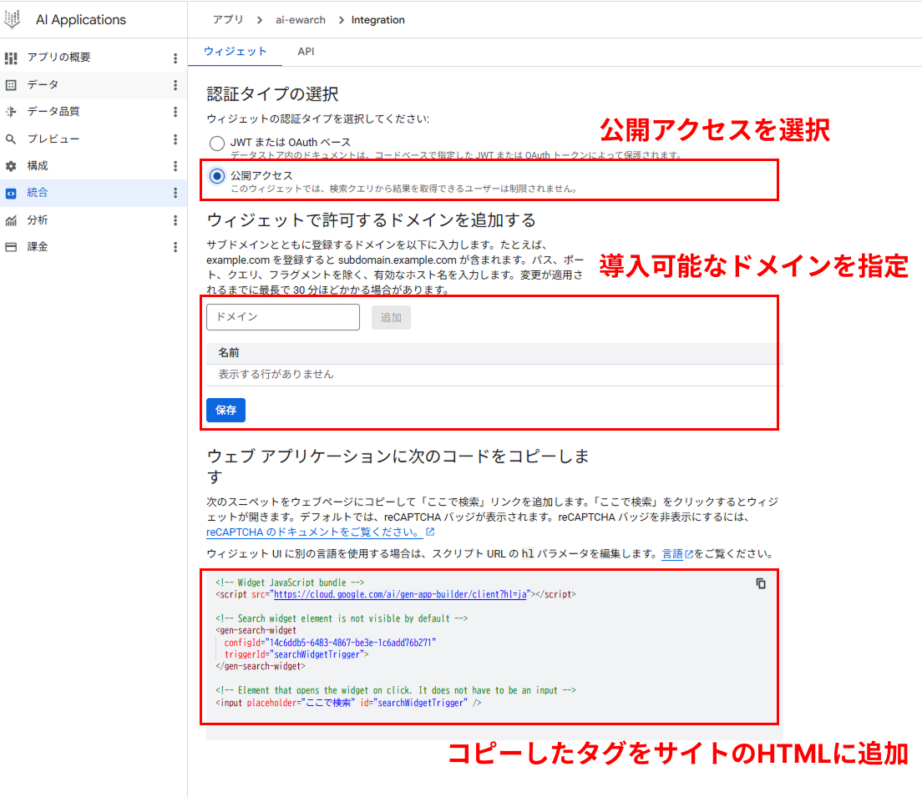This screenshot has height=797, width=922.
Task: Click the 統合 code icon
Action: (11, 193)
